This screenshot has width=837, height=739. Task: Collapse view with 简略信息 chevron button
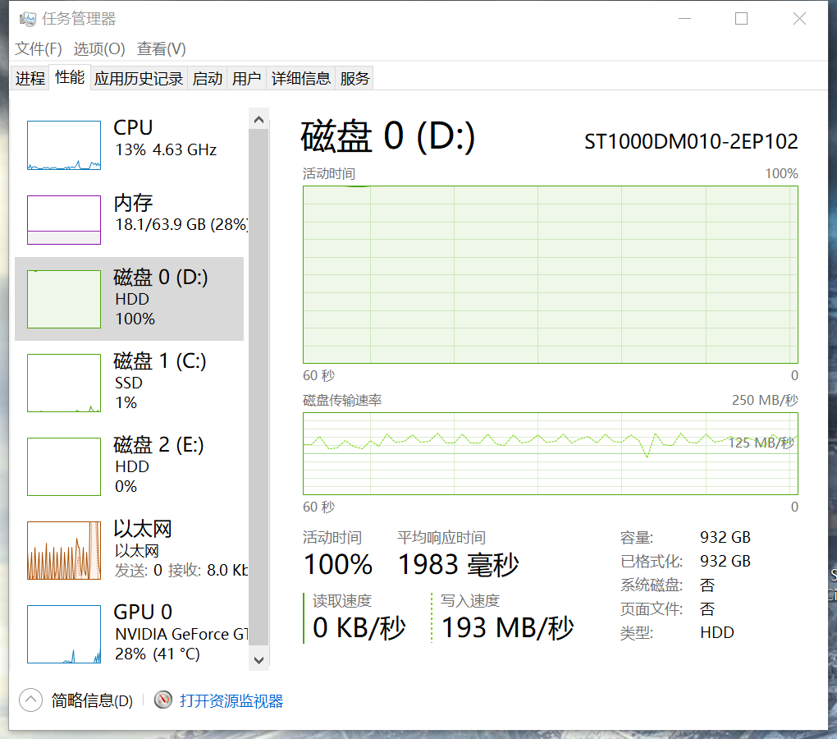pos(30,700)
